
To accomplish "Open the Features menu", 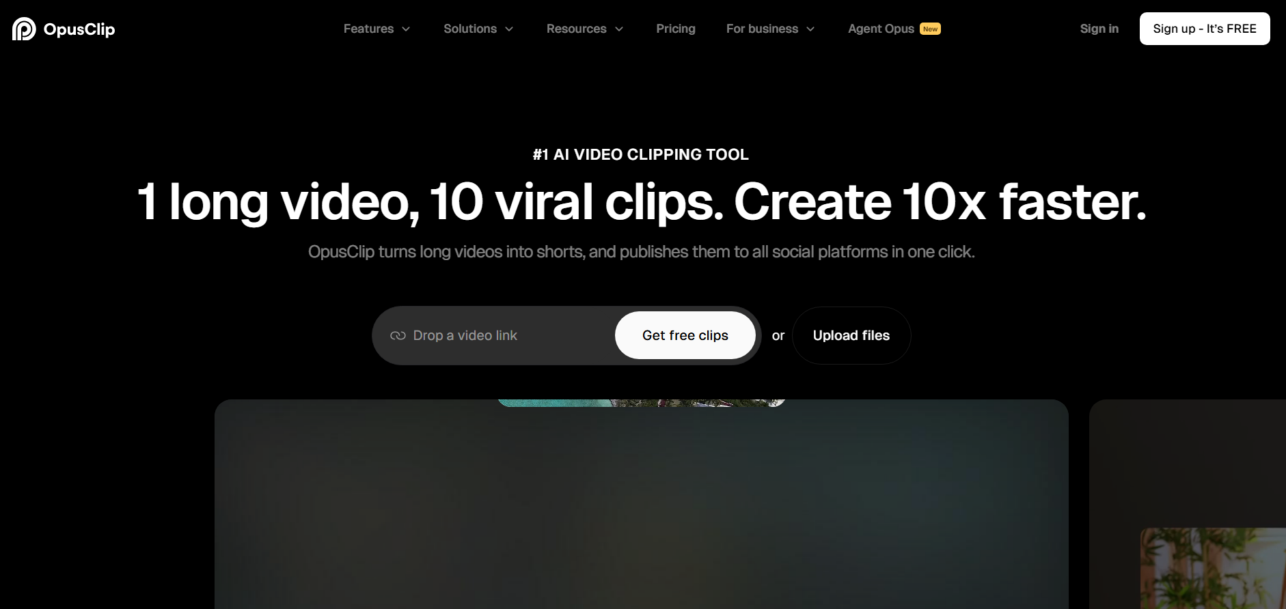I will point(368,29).
